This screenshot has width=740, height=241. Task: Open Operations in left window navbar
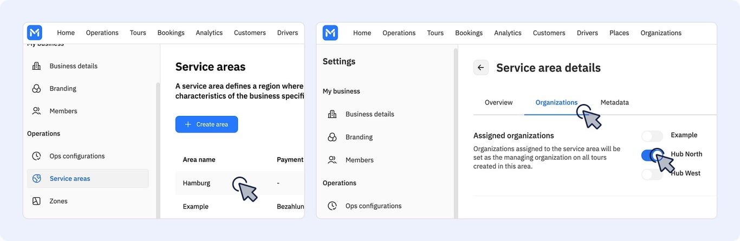(102, 32)
